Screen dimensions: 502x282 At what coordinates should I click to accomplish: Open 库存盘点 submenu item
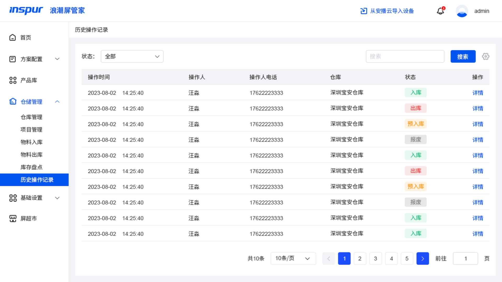(x=31, y=167)
